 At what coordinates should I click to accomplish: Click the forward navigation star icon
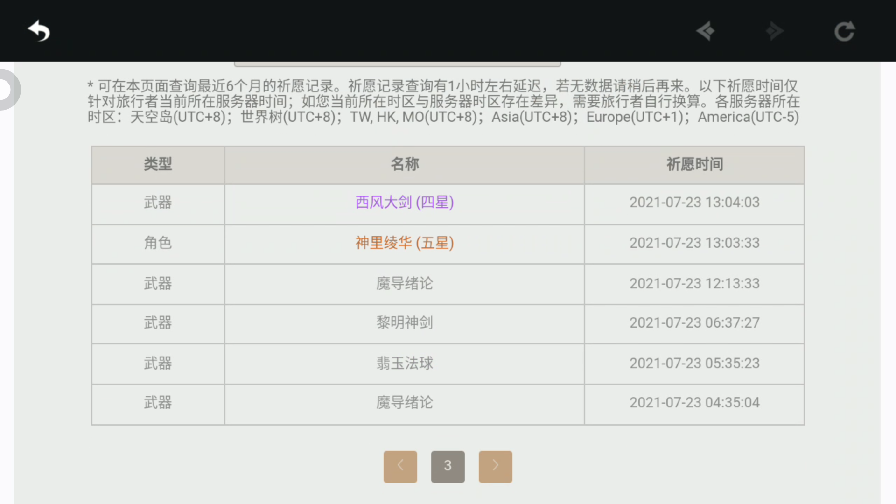(775, 31)
